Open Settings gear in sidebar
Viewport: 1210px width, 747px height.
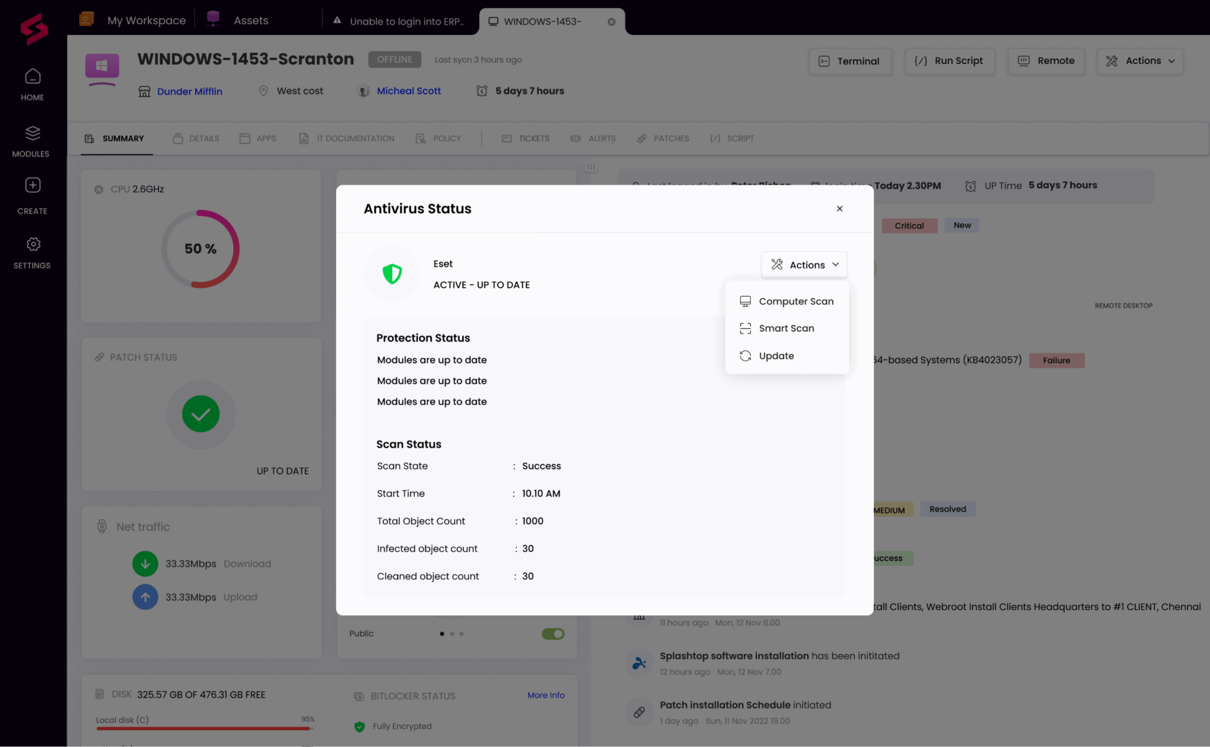32,244
